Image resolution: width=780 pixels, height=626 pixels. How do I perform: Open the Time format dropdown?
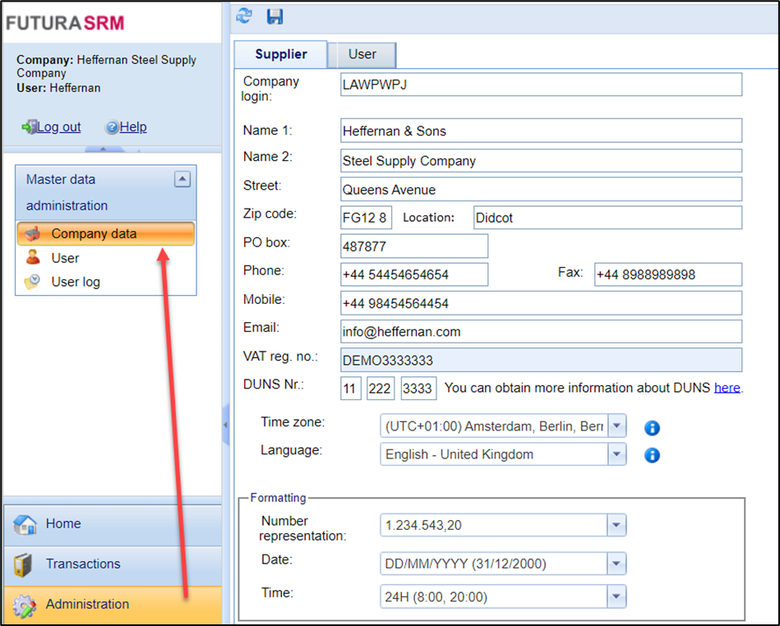click(616, 596)
